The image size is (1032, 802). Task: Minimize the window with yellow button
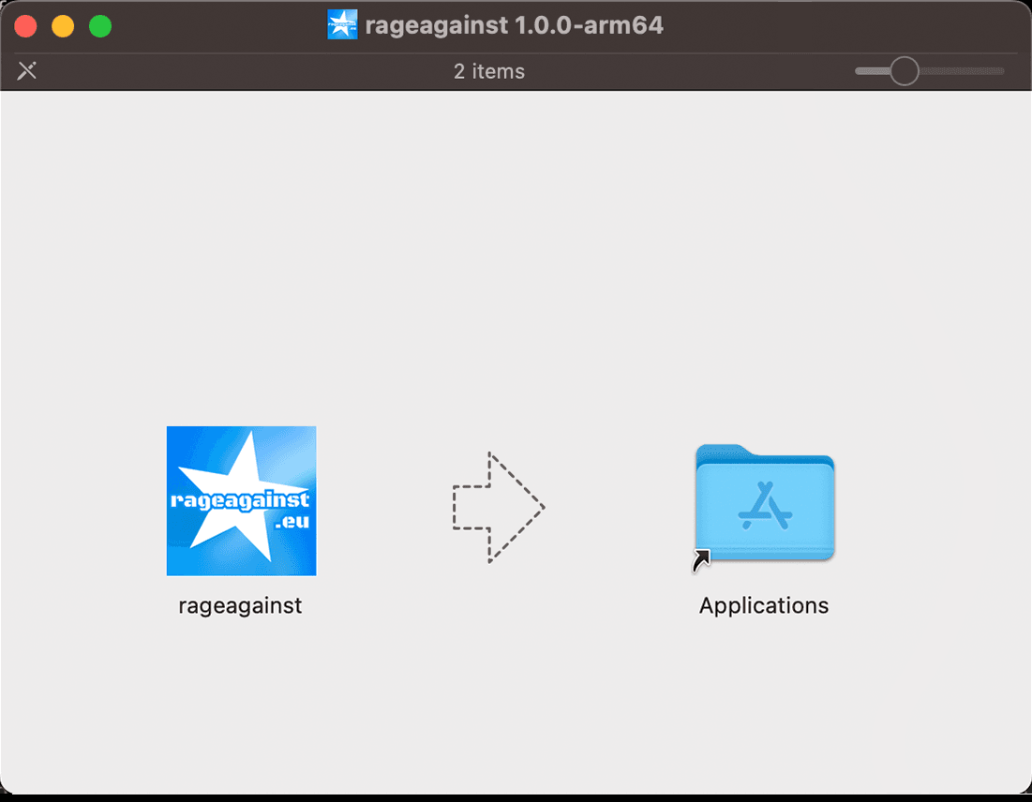(63, 26)
